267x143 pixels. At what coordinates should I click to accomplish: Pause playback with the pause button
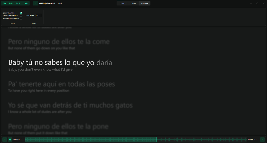tap(10, 140)
